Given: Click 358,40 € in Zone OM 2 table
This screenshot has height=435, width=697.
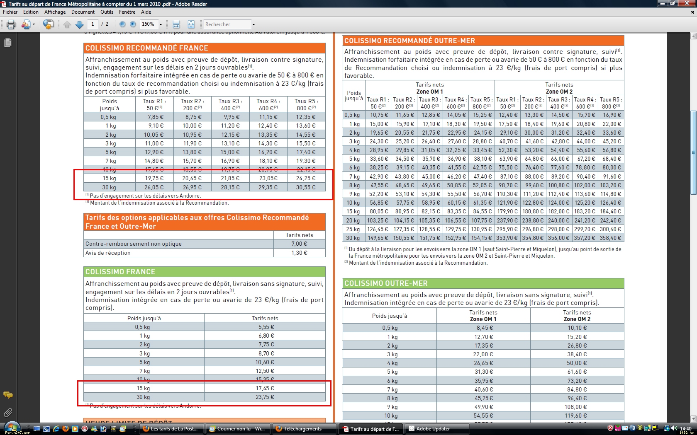Looking at the screenshot, I should [611, 238].
